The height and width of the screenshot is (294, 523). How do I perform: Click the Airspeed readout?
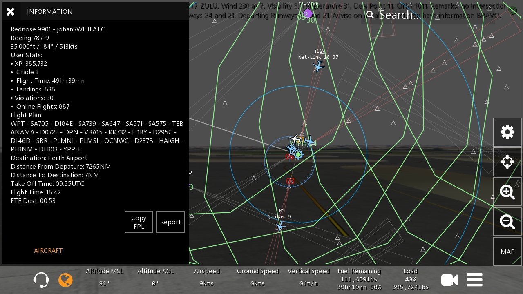(207, 277)
